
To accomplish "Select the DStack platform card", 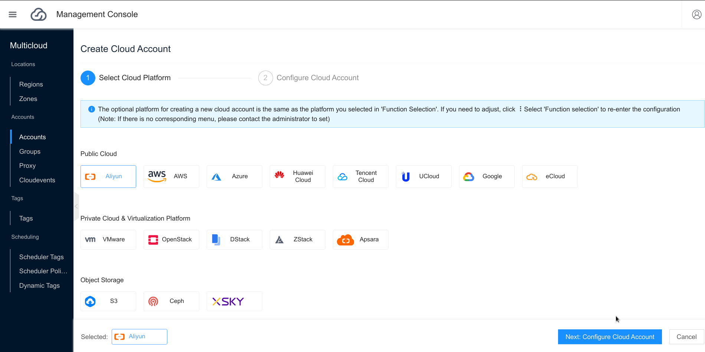I will coord(235,239).
